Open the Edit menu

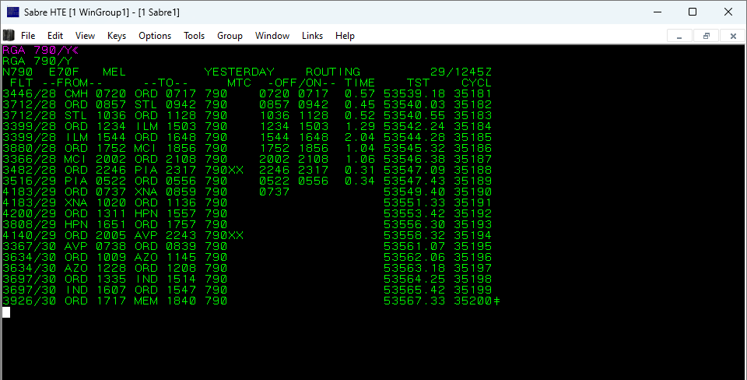click(x=55, y=36)
